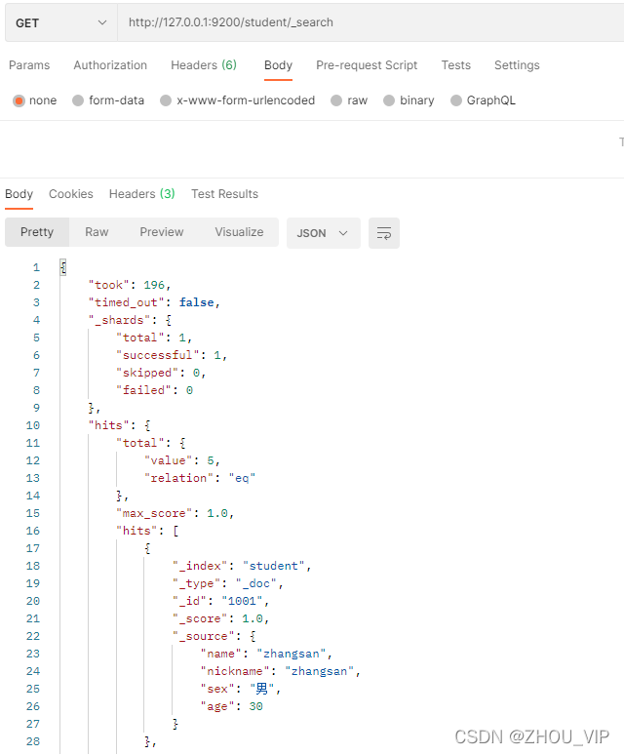The height and width of the screenshot is (755, 624).
Task: Open the Settings tab
Action: (517, 65)
